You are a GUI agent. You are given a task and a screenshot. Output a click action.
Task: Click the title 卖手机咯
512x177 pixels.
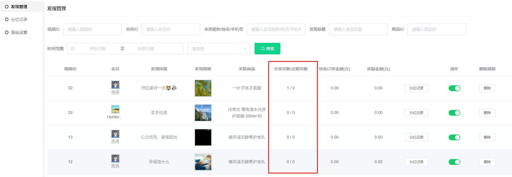pos(159,113)
